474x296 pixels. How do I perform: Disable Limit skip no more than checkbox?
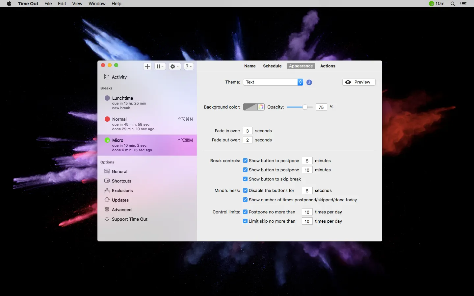pos(245,221)
